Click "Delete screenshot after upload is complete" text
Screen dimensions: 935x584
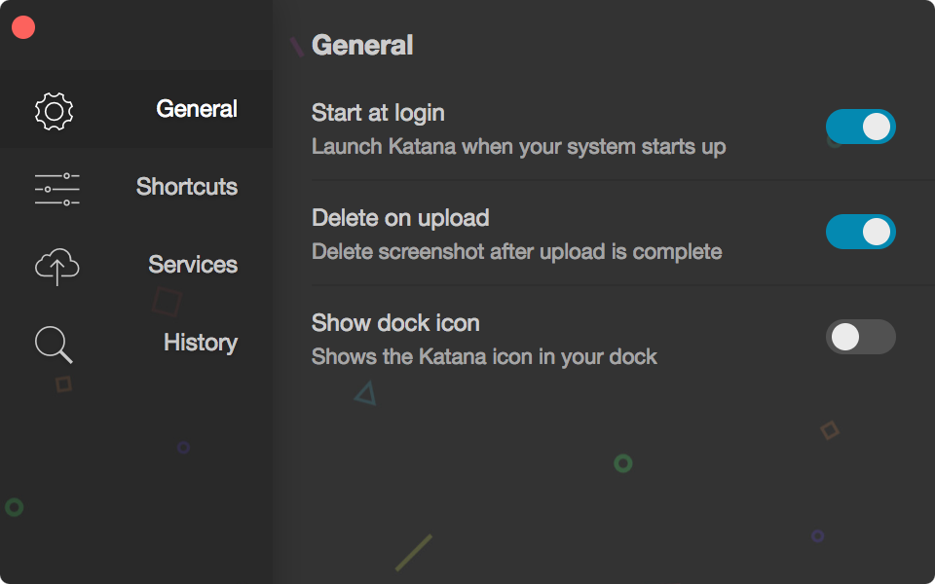(516, 252)
